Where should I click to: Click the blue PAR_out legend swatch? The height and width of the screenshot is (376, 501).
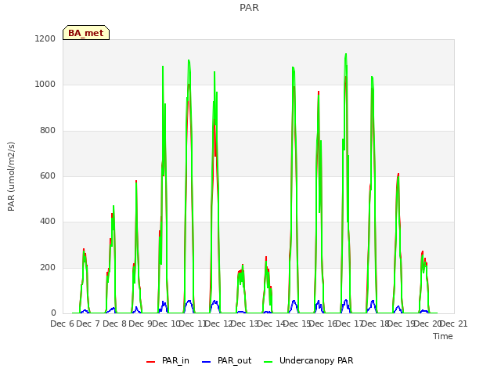click(207, 362)
